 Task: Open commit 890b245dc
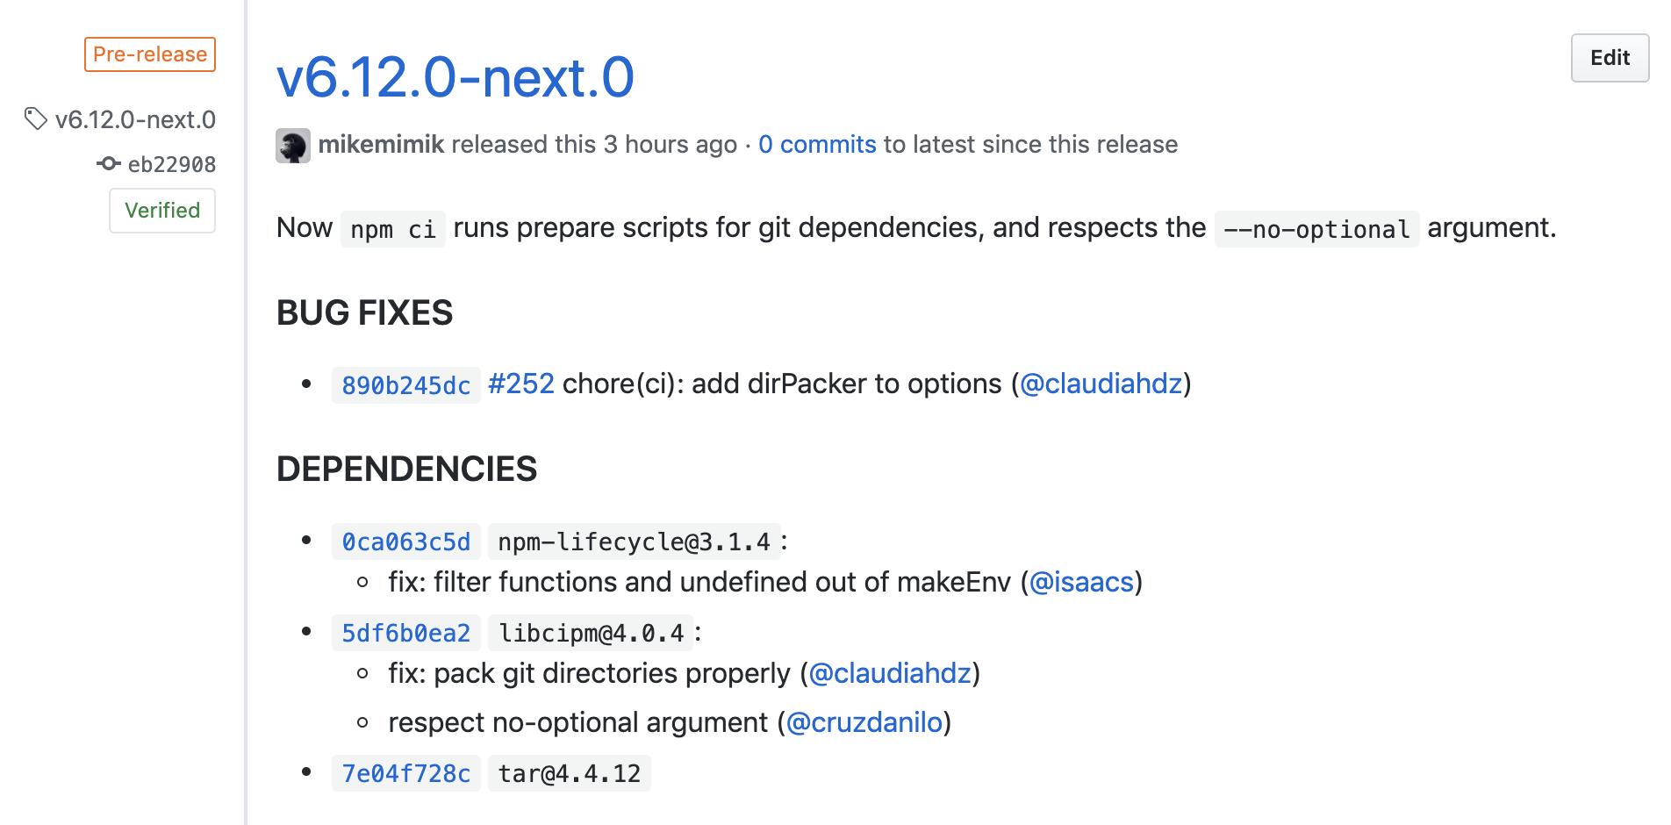406,385
